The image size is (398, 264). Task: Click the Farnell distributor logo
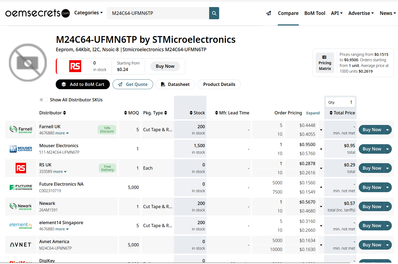[x=21, y=130]
